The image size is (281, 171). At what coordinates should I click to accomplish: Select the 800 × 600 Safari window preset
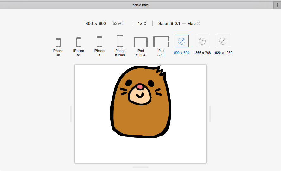pyautogui.click(x=182, y=41)
